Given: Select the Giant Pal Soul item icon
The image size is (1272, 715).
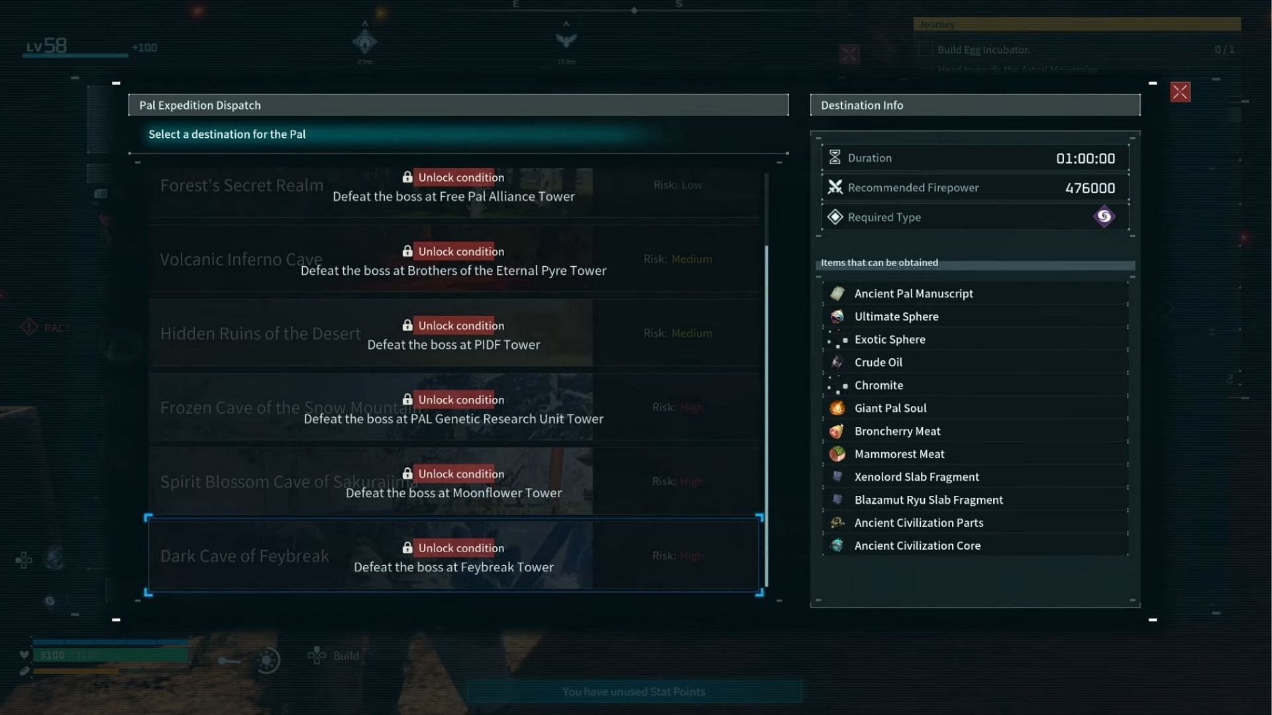Looking at the screenshot, I should click(x=836, y=408).
